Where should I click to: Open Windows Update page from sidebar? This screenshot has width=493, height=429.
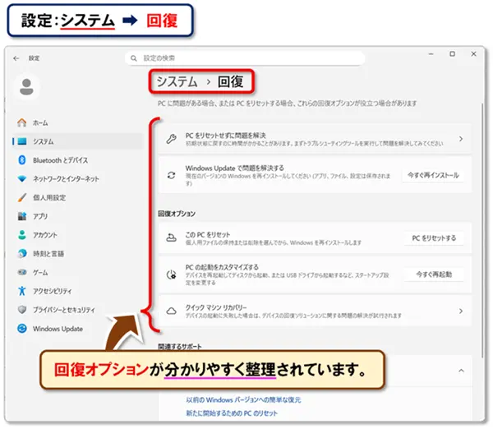58,329
